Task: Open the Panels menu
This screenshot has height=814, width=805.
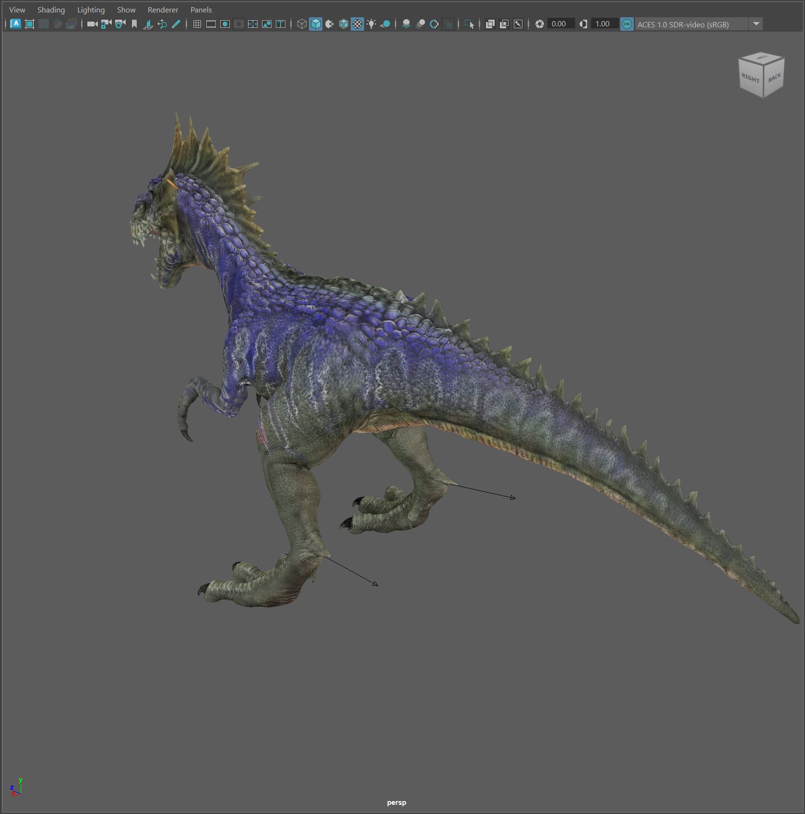Action: (201, 10)
